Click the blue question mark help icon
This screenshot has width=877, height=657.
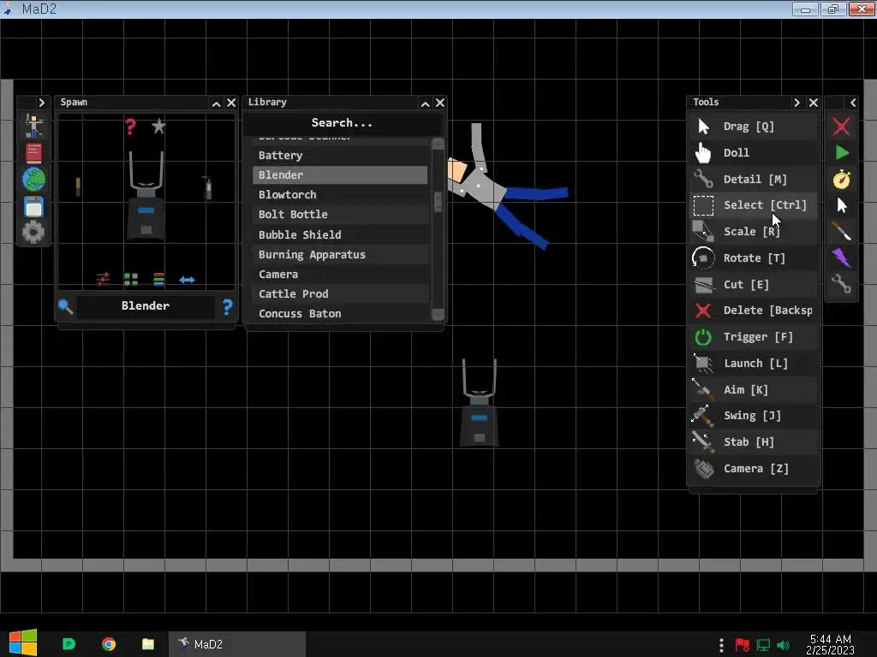point(227,306)
